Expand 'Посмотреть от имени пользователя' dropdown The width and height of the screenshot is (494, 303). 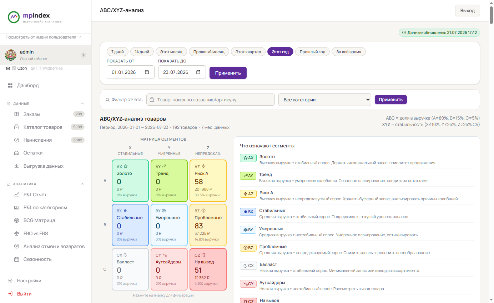(x=44, y=37)
